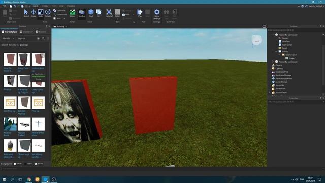
Task: Switch to the PLUGINS ribbon tab
Action: (x=71, y=6)
